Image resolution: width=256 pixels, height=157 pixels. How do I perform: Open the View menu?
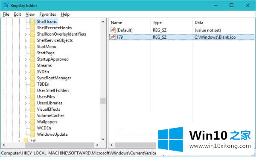pyautogui.click(x=30, y=14)
